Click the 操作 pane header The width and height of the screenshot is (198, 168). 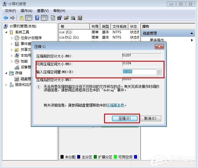pos(168,26)
